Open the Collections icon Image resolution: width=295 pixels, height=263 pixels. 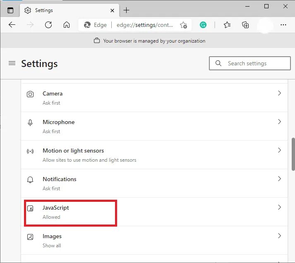(245, 25)
